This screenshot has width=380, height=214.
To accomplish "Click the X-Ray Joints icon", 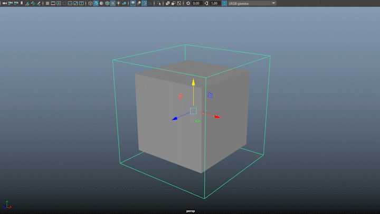I will (x=179, y=3).
